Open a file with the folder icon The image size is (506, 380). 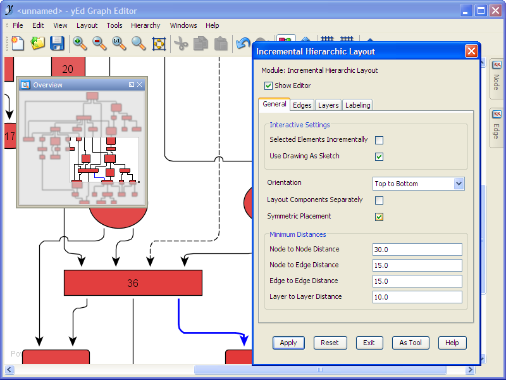(x=37, y=43)
